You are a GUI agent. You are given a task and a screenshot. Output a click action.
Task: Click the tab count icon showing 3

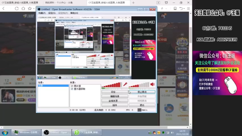[x=158, y=3]
